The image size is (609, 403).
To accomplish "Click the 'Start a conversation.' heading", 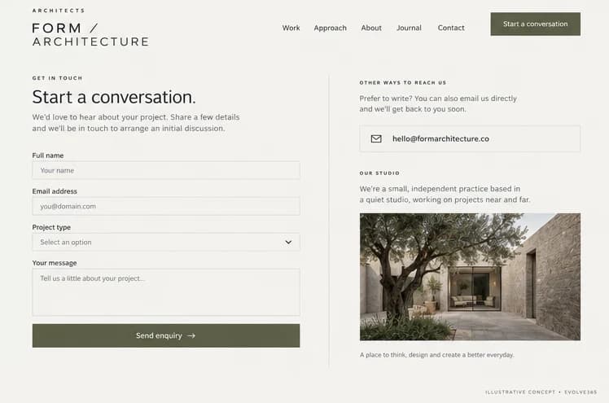I will (x=114, y=97).
